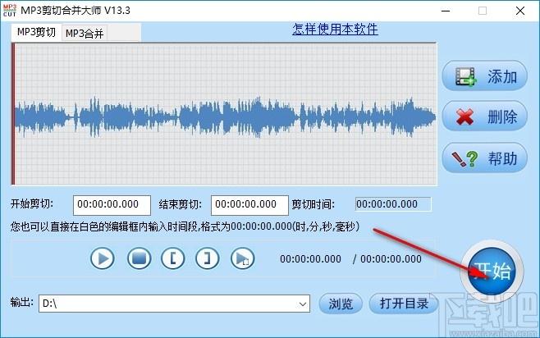Click the 输出: label text
540x338 pixels.
[21, 302]
